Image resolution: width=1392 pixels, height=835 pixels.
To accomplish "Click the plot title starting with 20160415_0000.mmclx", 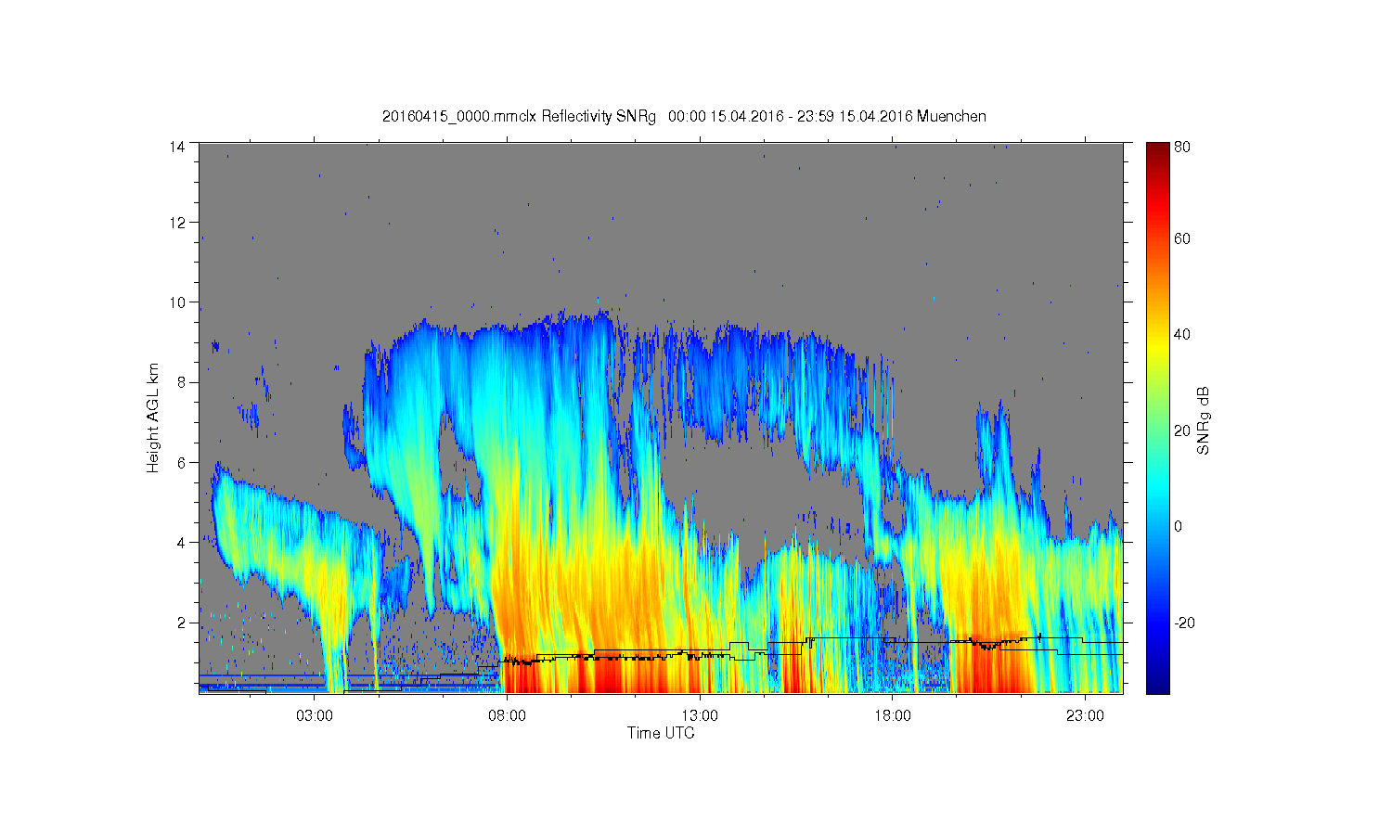I will pyautogui.click(x=684, y=117).
